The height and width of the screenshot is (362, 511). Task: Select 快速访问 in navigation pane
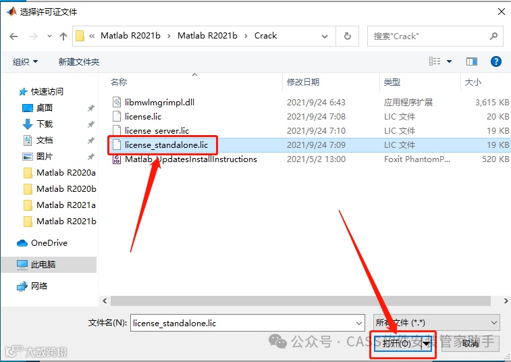47,92
